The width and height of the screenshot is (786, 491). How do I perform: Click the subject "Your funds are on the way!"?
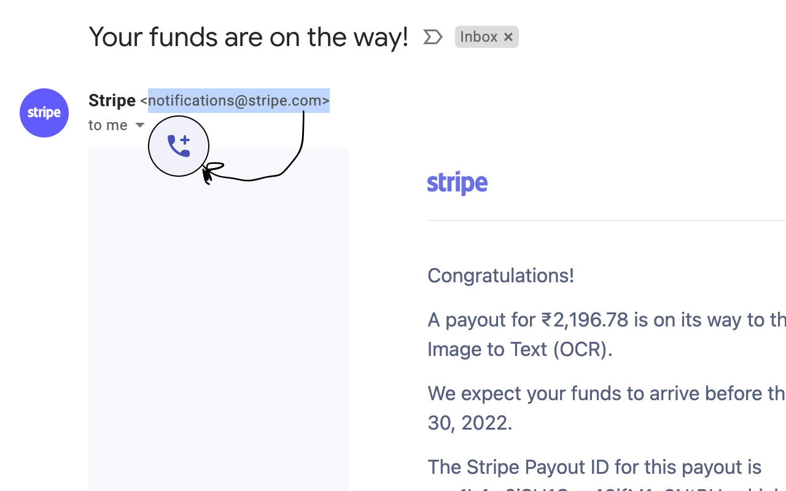click(248, 37)
